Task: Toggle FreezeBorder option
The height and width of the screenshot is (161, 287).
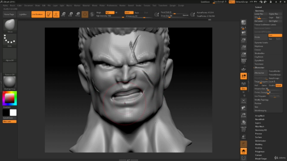Action: (274, 71)
